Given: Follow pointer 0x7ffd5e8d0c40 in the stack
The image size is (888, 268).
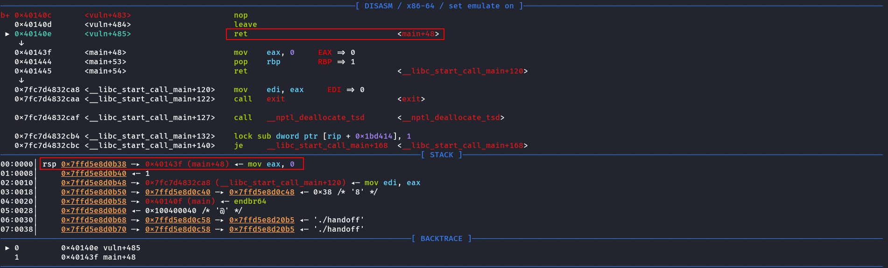Looking at the screenshot, I should coord(177,192).
